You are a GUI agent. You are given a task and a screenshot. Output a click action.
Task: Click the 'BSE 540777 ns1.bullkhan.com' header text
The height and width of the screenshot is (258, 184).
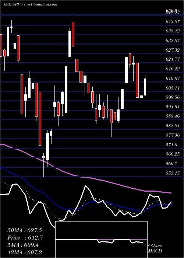31,4
